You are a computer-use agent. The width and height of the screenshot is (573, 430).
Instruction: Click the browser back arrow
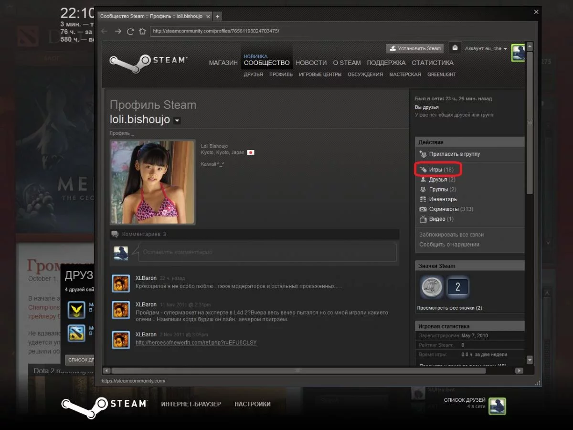pos(105,32)
